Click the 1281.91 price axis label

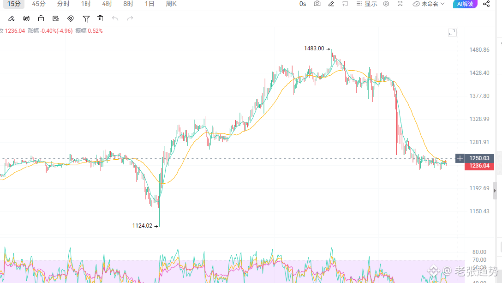pos(479,142)
